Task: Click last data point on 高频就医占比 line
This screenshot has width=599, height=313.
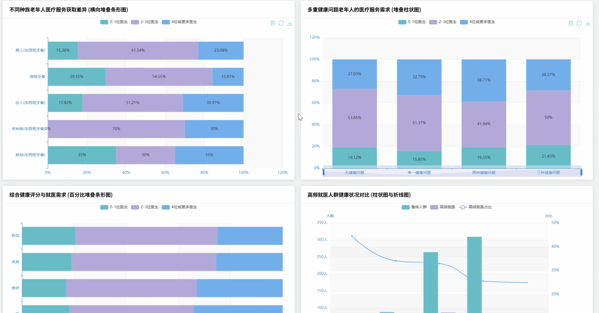Action: [527, 282]
